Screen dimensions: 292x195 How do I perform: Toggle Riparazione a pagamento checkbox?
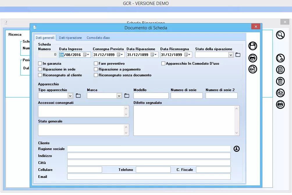coord(96,69)
